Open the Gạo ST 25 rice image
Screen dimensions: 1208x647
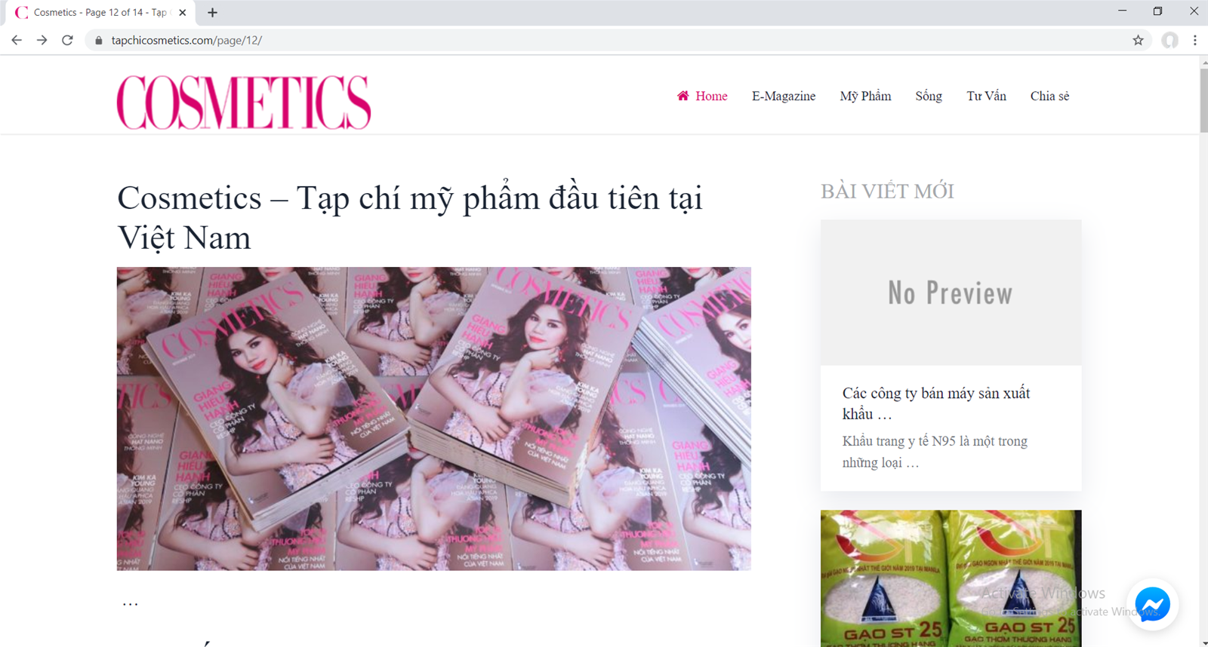(951, 578)
